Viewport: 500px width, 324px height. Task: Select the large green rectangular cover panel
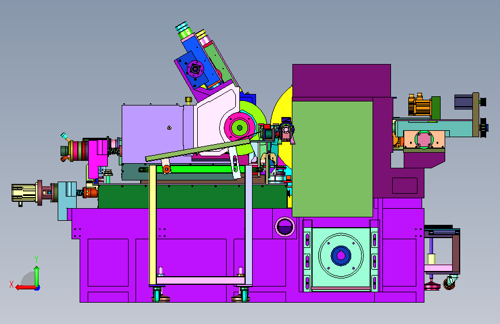click(332, 159)
